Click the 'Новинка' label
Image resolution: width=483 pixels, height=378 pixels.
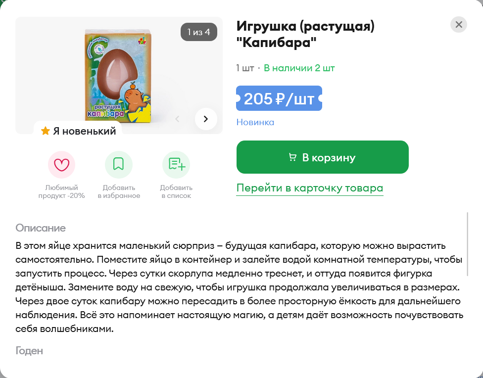point(255,122)
